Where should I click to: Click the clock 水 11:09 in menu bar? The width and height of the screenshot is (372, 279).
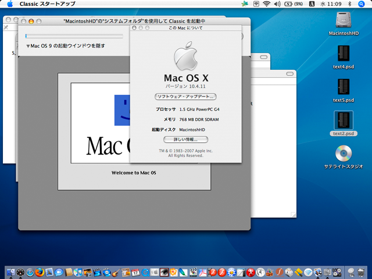tap(331, 4)
